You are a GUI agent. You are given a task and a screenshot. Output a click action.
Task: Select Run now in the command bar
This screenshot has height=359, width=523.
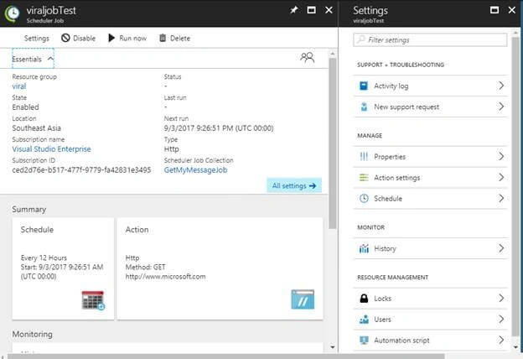tap(127, 38)
